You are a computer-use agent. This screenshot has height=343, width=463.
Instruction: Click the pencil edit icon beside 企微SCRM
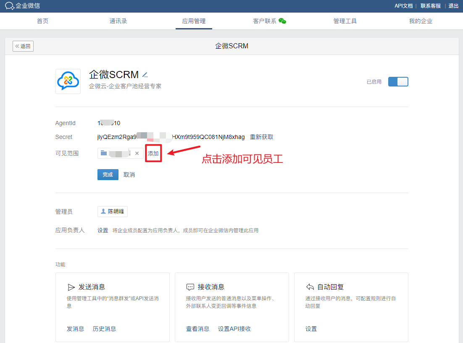[145, 75]
